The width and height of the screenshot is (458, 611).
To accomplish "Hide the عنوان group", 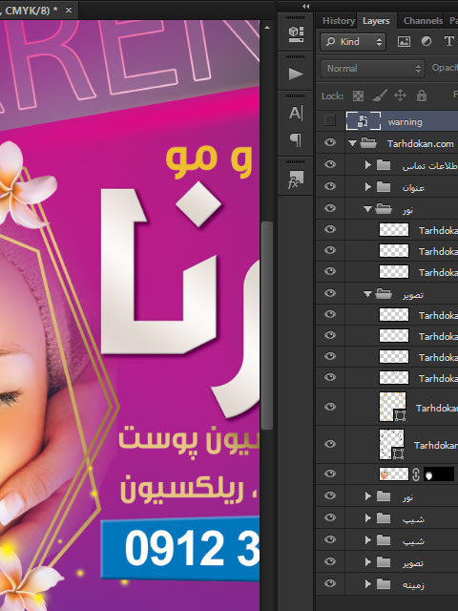I will click(330, 186).
